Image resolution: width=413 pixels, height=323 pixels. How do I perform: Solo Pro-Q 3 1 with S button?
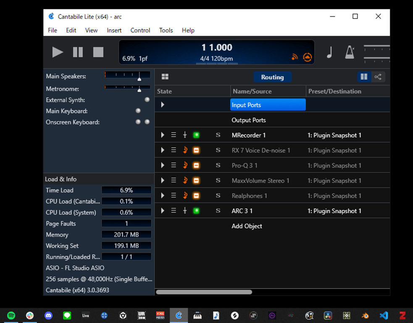(218, 165)
